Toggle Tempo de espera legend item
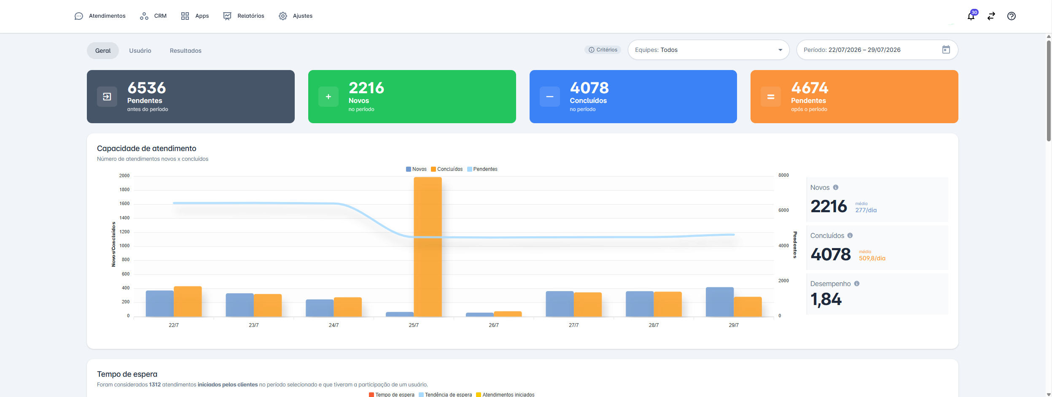Screen dimensions: 1052x397 (392, 394)
